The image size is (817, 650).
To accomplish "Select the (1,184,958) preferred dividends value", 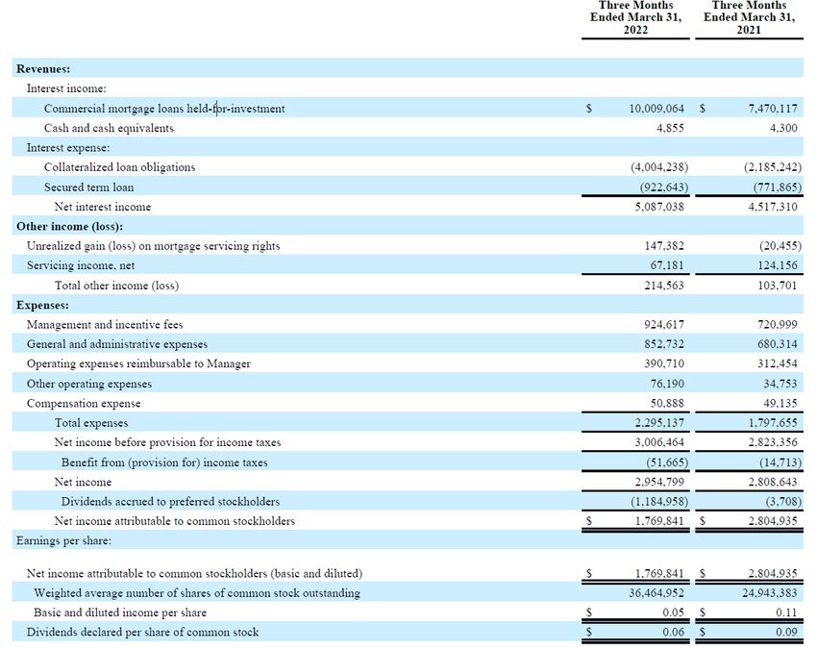I will pos(659,501).
